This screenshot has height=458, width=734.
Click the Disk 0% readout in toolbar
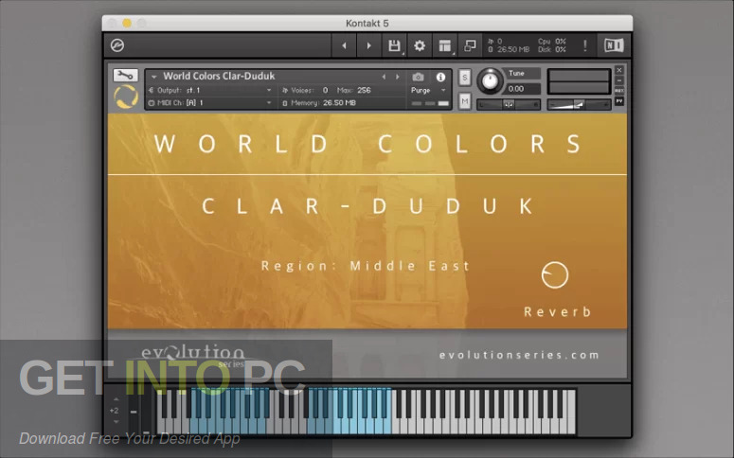(x=552, y=49)
